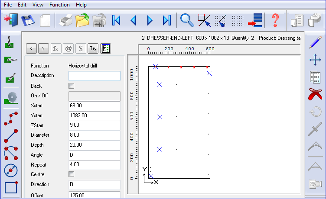
Task: Create a new blank page
Action: tap(45, 20)
